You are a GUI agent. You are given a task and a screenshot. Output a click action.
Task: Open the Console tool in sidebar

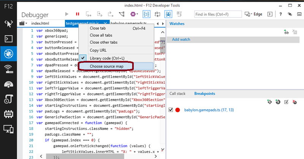[x=8, y=39]
